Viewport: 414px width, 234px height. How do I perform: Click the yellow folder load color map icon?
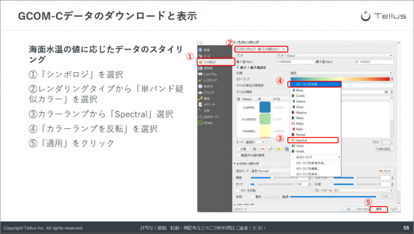click(x=279, y=149)
